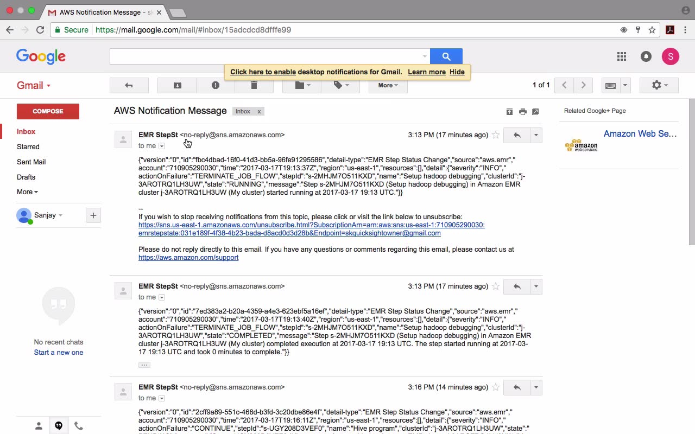Click 'Start a new one' chat link
This screenshot has width=695, height=434.
point(59,353)
